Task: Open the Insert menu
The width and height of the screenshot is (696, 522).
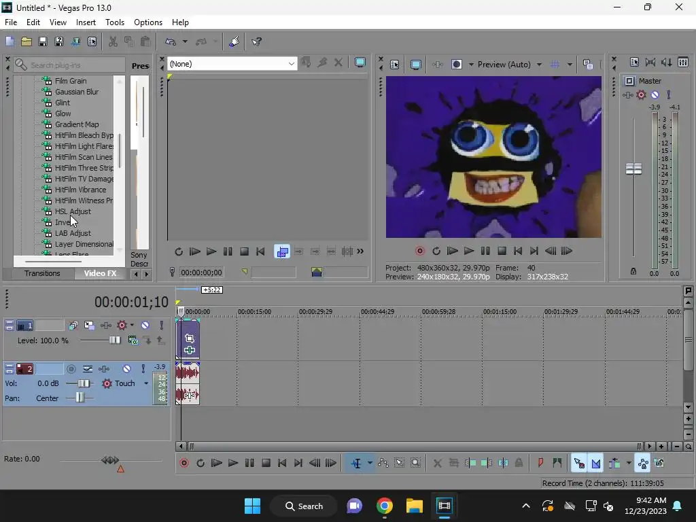Action: [x=86, y=22]
